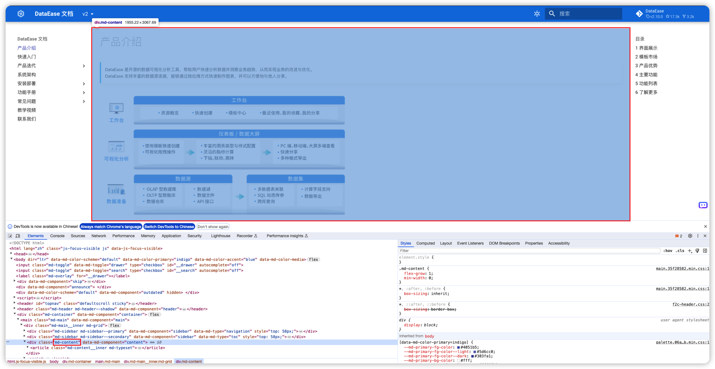Toggle the :hov element state panel
715x369 pixels.
[668, 251]
